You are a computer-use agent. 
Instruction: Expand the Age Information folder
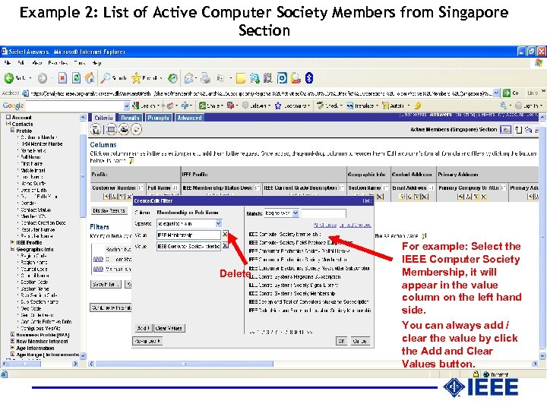pyautogui.click(x=12, y=348)
